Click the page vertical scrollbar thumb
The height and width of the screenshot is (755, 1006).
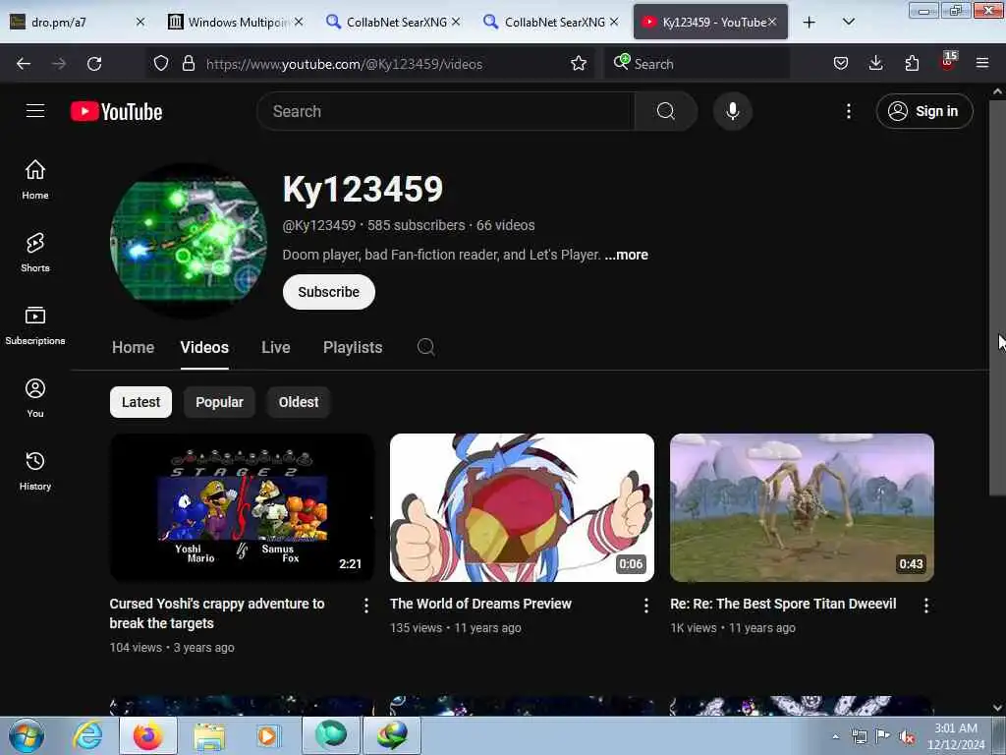click(997, 297)
